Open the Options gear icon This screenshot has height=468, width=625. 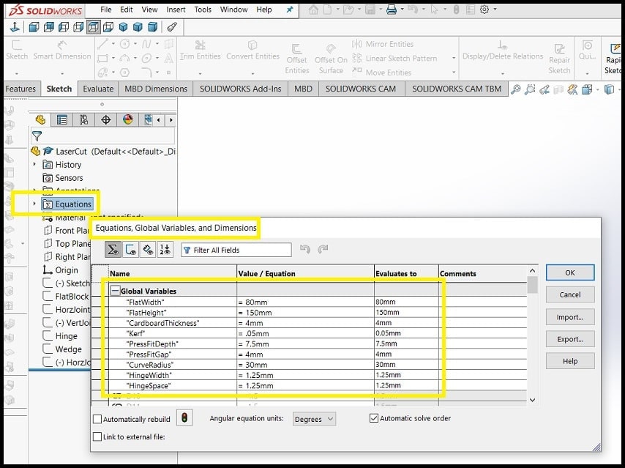[x=484, y=10]
